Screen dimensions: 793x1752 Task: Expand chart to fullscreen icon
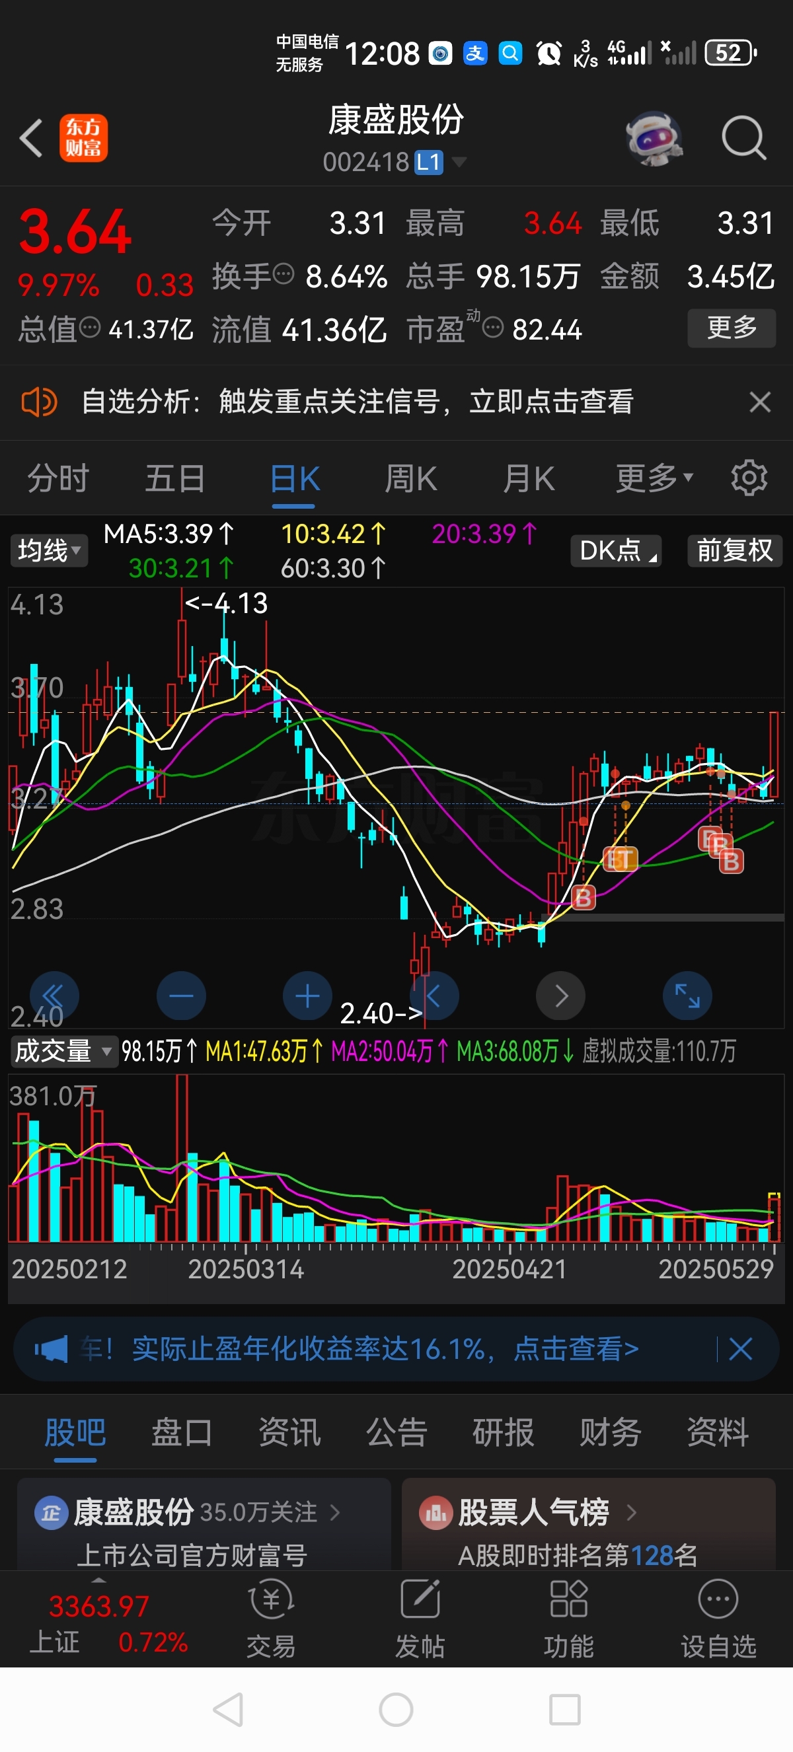687,996
